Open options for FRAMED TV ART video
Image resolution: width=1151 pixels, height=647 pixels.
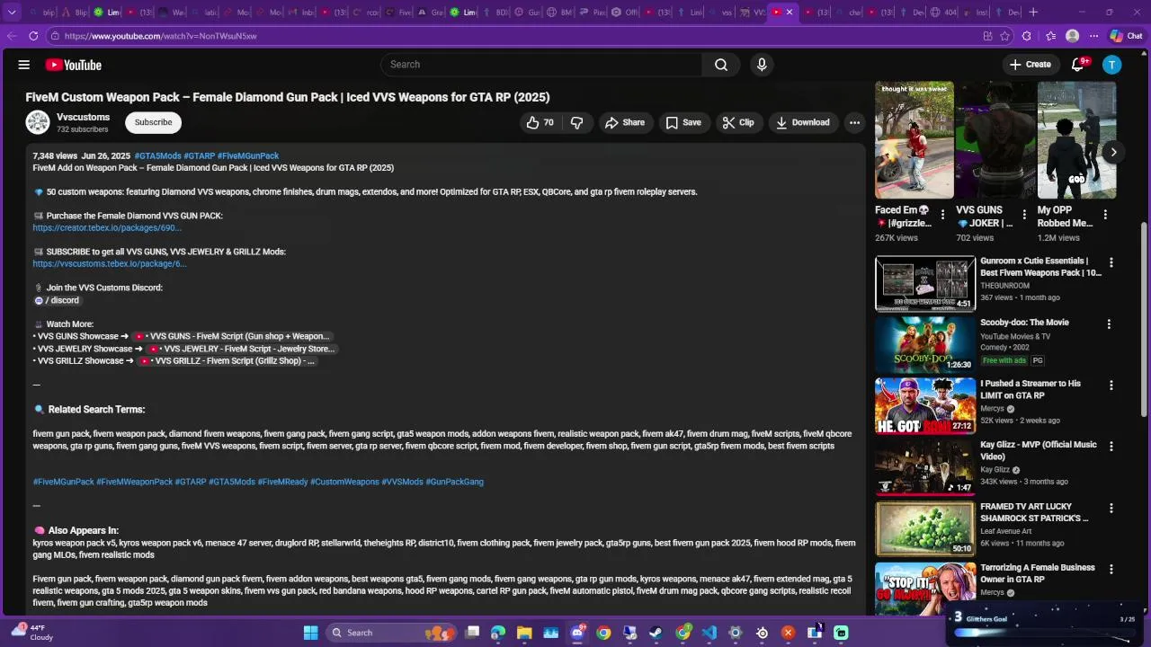click(1111, 508)
